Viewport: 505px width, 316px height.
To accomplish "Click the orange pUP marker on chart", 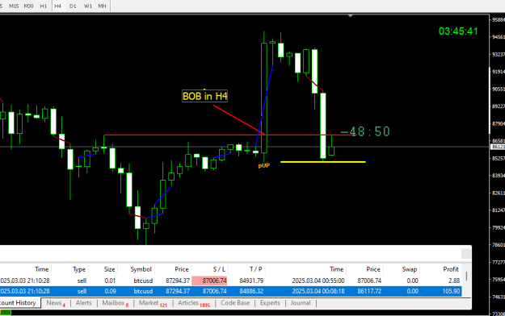I will coord(263,165).
